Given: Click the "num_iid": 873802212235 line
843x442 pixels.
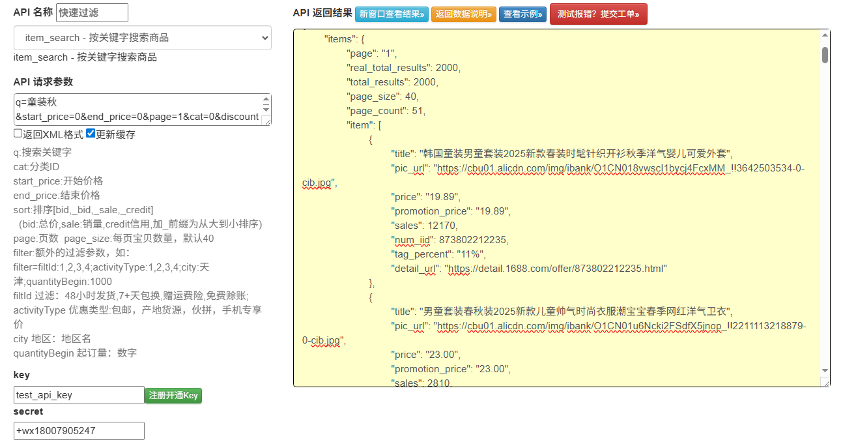Looking at the screenshot, I should point(450,240).
